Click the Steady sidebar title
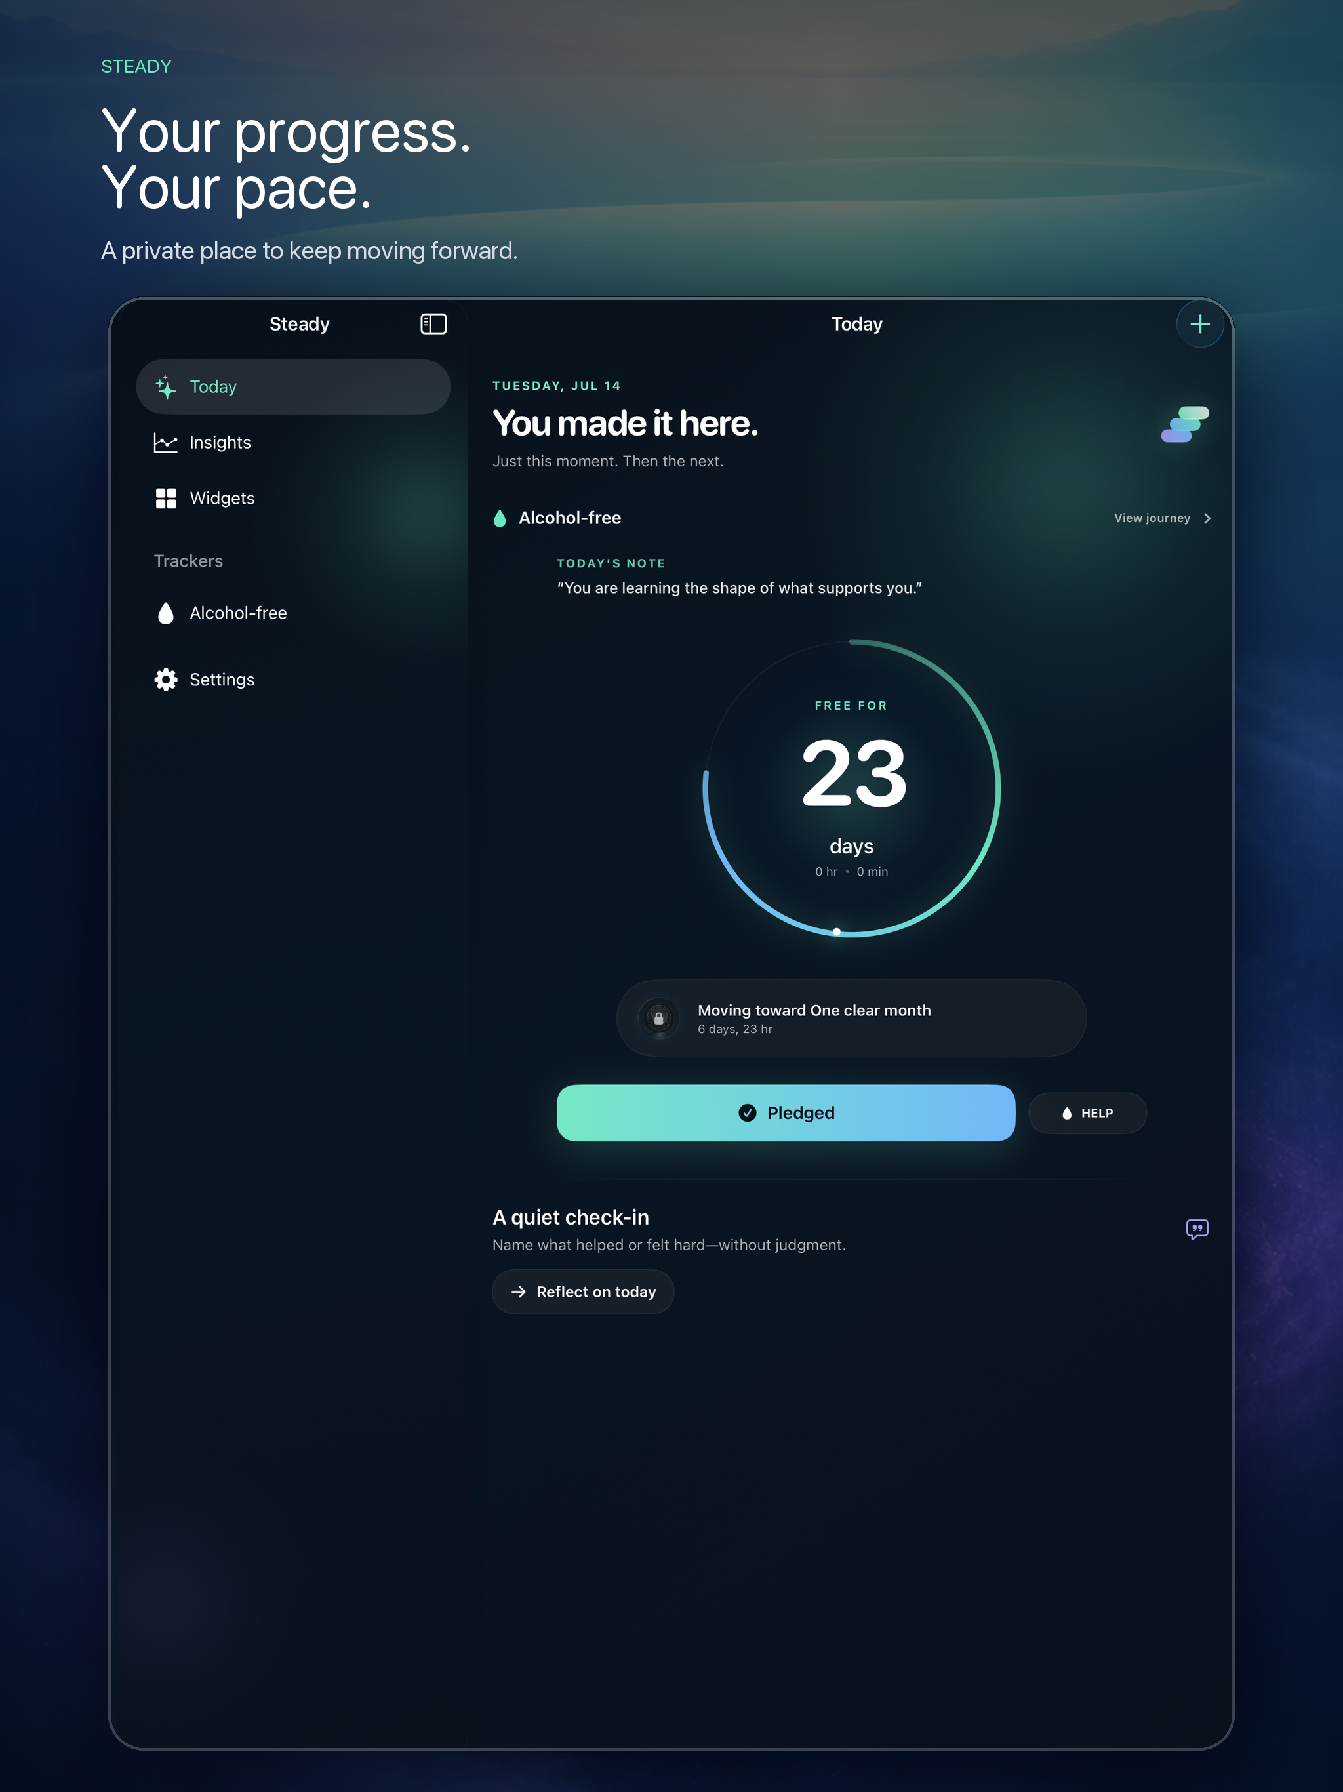The height and width of the screenshot is (1792, 1343). click(299, 324)
